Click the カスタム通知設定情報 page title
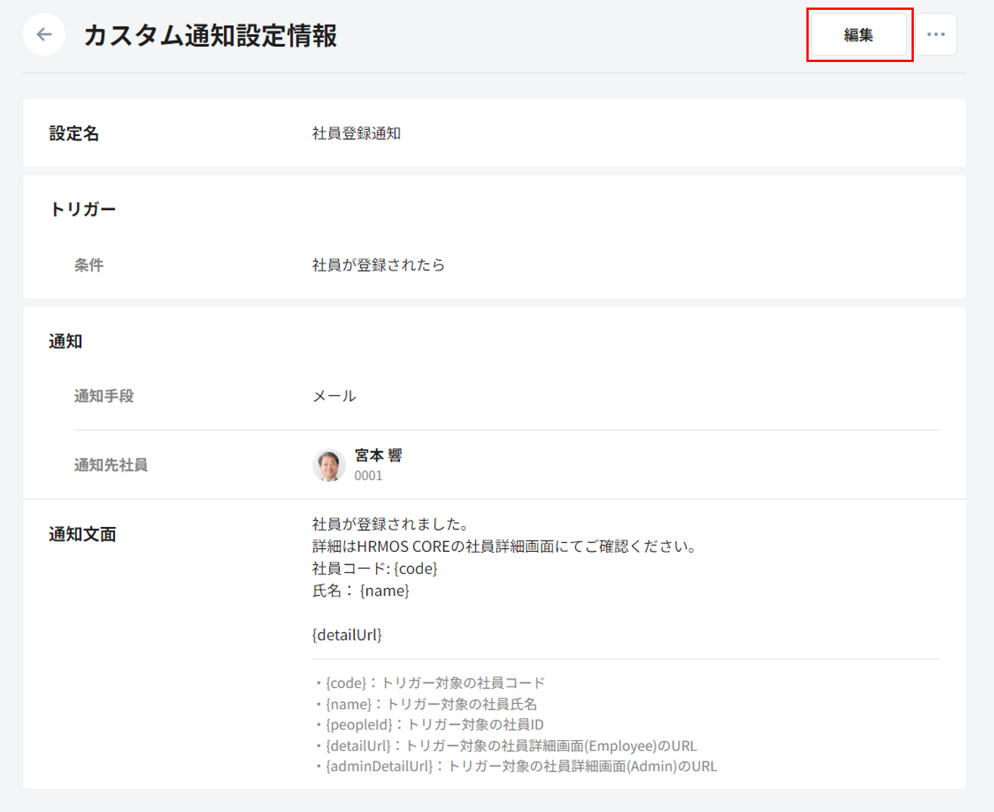This screenshot has width=994, height=812. click(210, 36)
